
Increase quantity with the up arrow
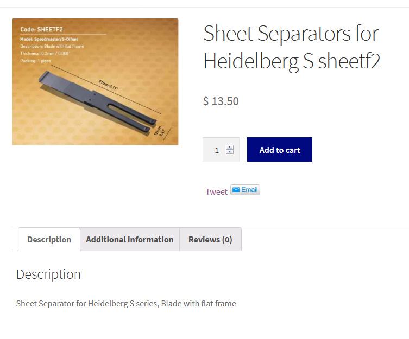tap(230, 148)
